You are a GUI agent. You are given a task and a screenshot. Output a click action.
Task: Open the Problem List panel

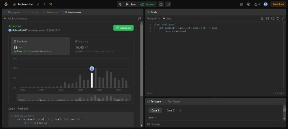[23, 4]
